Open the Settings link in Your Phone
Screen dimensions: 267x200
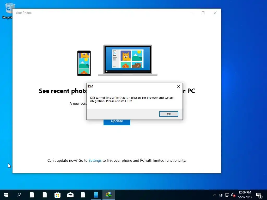[95, 160]
